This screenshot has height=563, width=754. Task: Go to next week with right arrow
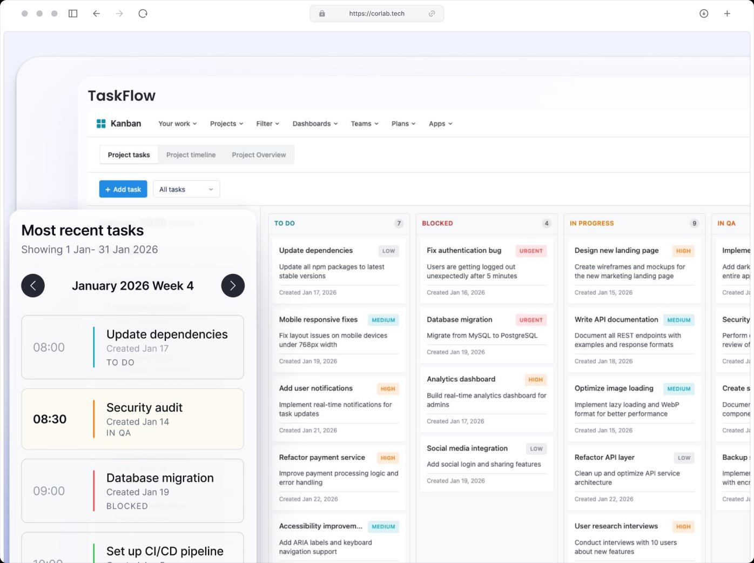[x=233, y=286]
